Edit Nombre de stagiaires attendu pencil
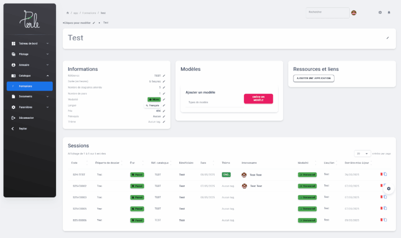This screenshot has height=238, width=401. click(x=164, y=87)
